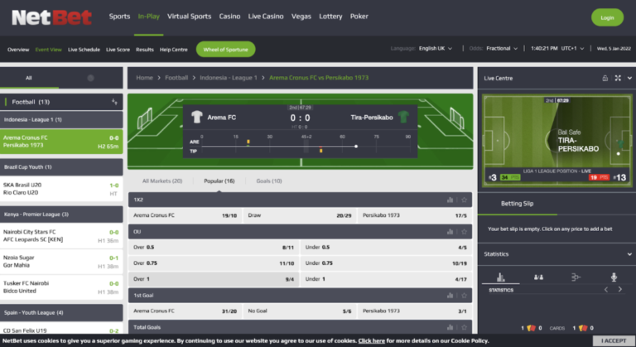Select the microphone commentary icon

[614, 277]
